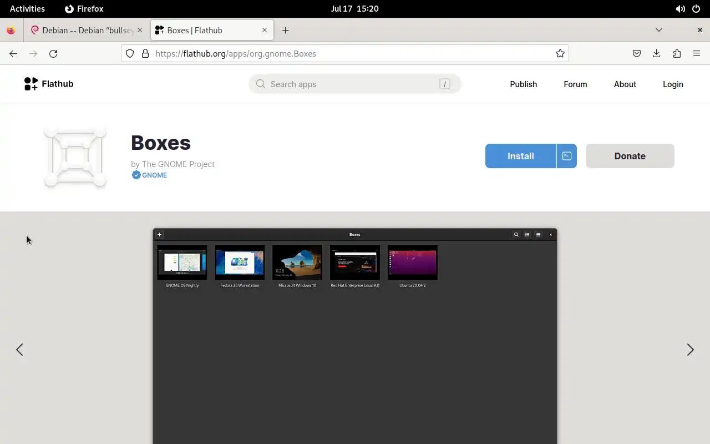
Task: Click the Login link
Action: point(673,84)
